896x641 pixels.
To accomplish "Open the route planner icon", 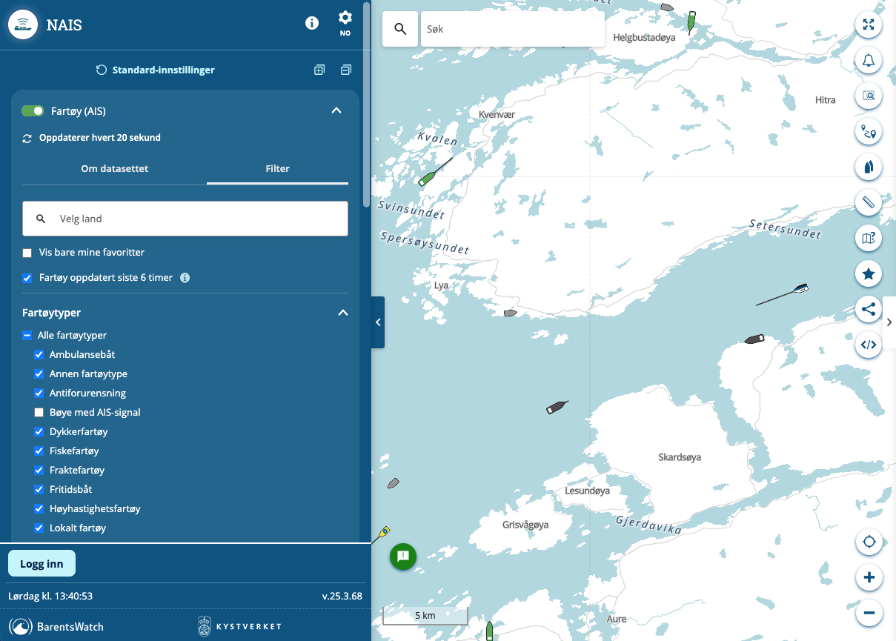I will [869, 133].
